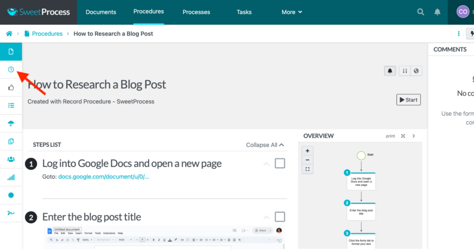Click the home icon in breadcrumb
This screenshot has width=474, height=249.
click(x=9, y=34)
